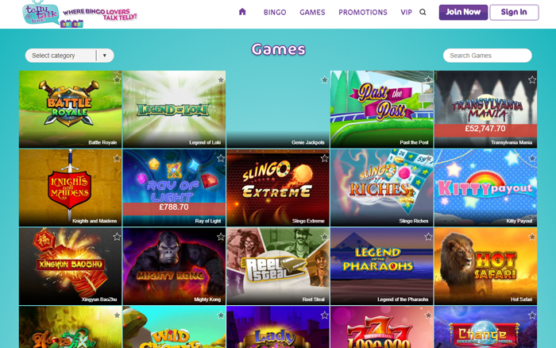
Task: Select the VIP navigation link
Action: [x=406, y=13]
